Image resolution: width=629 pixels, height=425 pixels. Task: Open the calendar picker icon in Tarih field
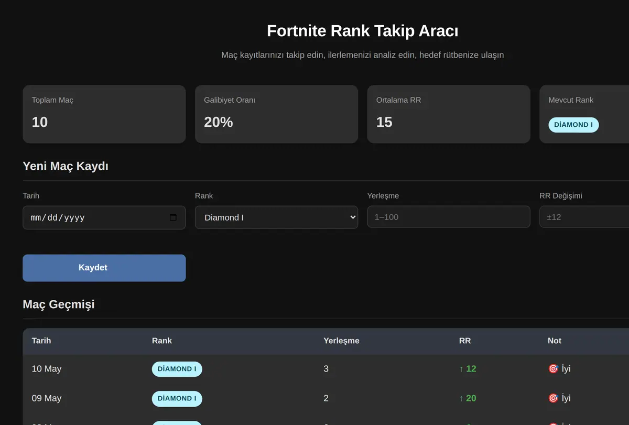pos(173,217)
